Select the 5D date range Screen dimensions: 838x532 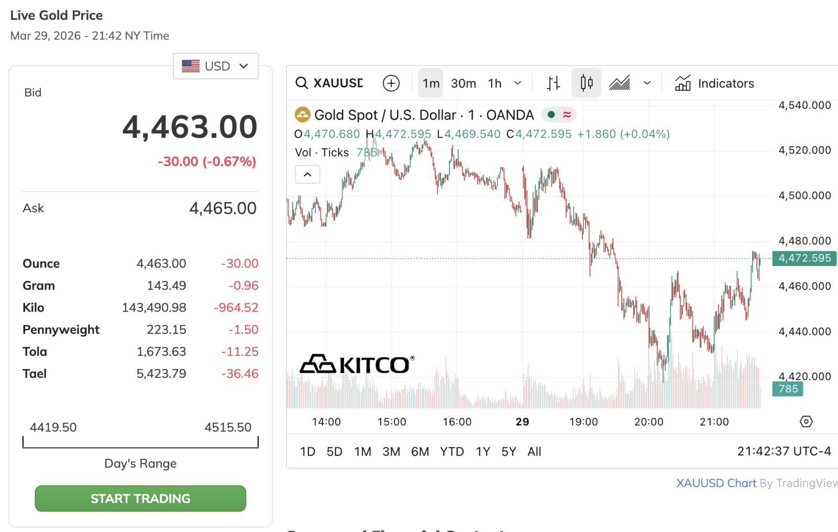[334, 451]
